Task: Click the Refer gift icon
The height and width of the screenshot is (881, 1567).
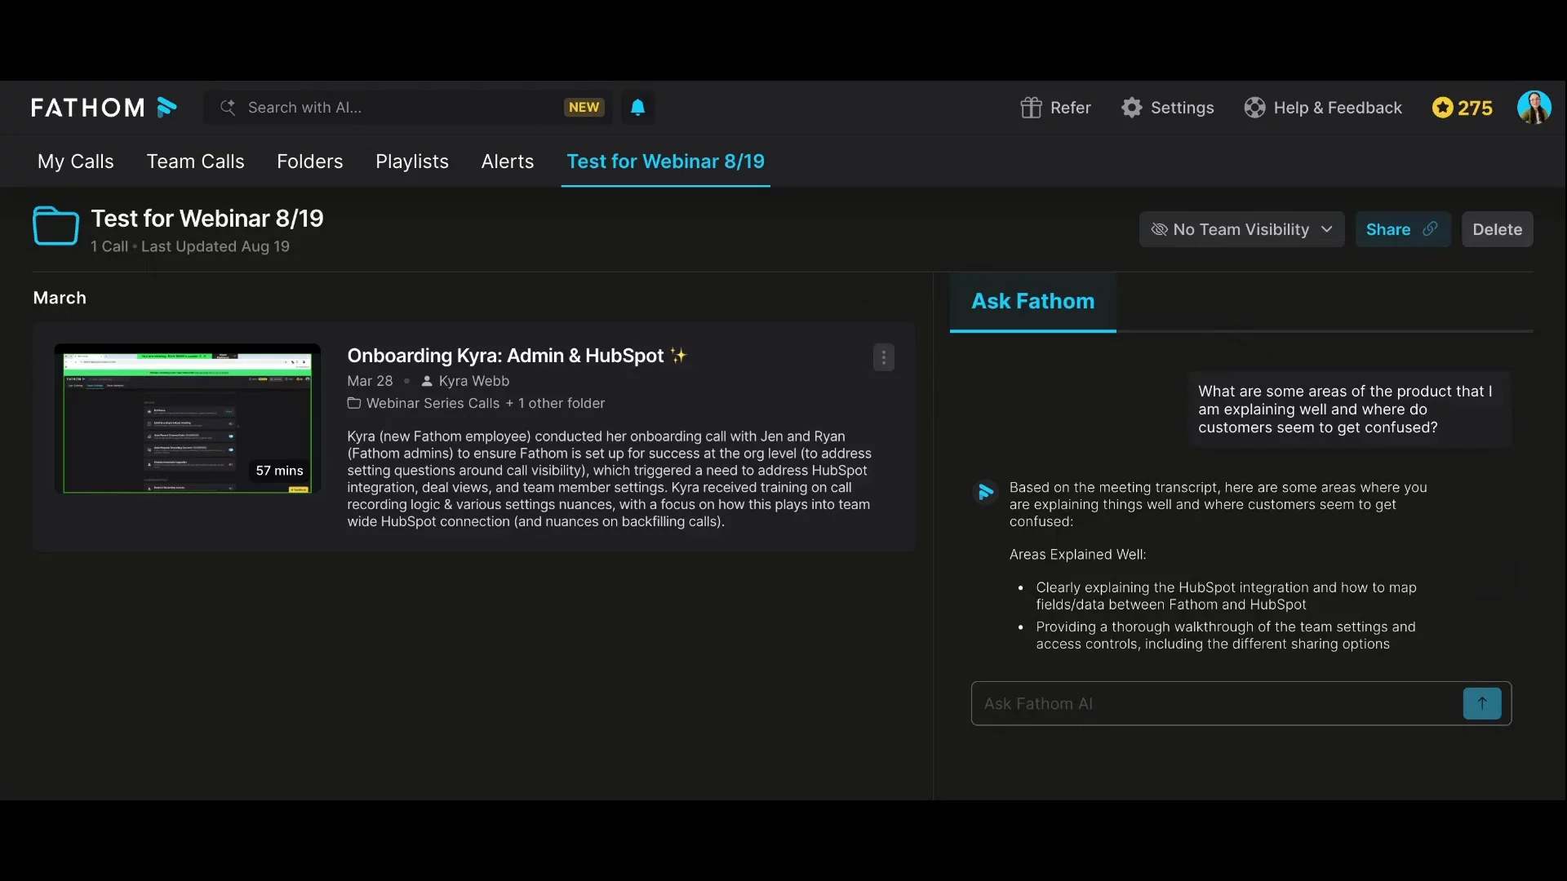Action: click(x=1031, y=108)
